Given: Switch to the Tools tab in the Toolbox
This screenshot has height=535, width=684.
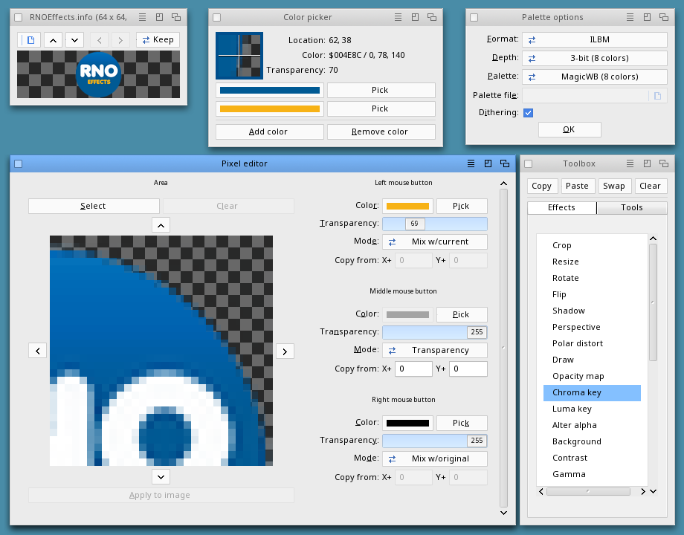Looking at the screenshot, I should click(631, 208).
